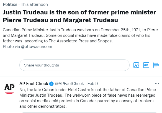The width and height of the screenshot is (162, 113).
Task: Create a poll with the poll icon
Action: pos(156,65)
